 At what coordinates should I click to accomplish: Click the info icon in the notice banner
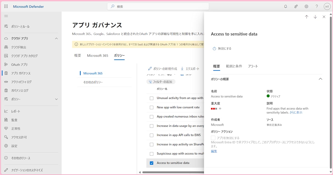[76, 44]
